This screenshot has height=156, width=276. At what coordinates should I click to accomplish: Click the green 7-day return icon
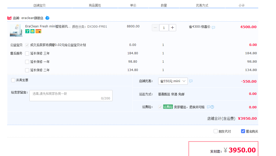tap(27, 31)
